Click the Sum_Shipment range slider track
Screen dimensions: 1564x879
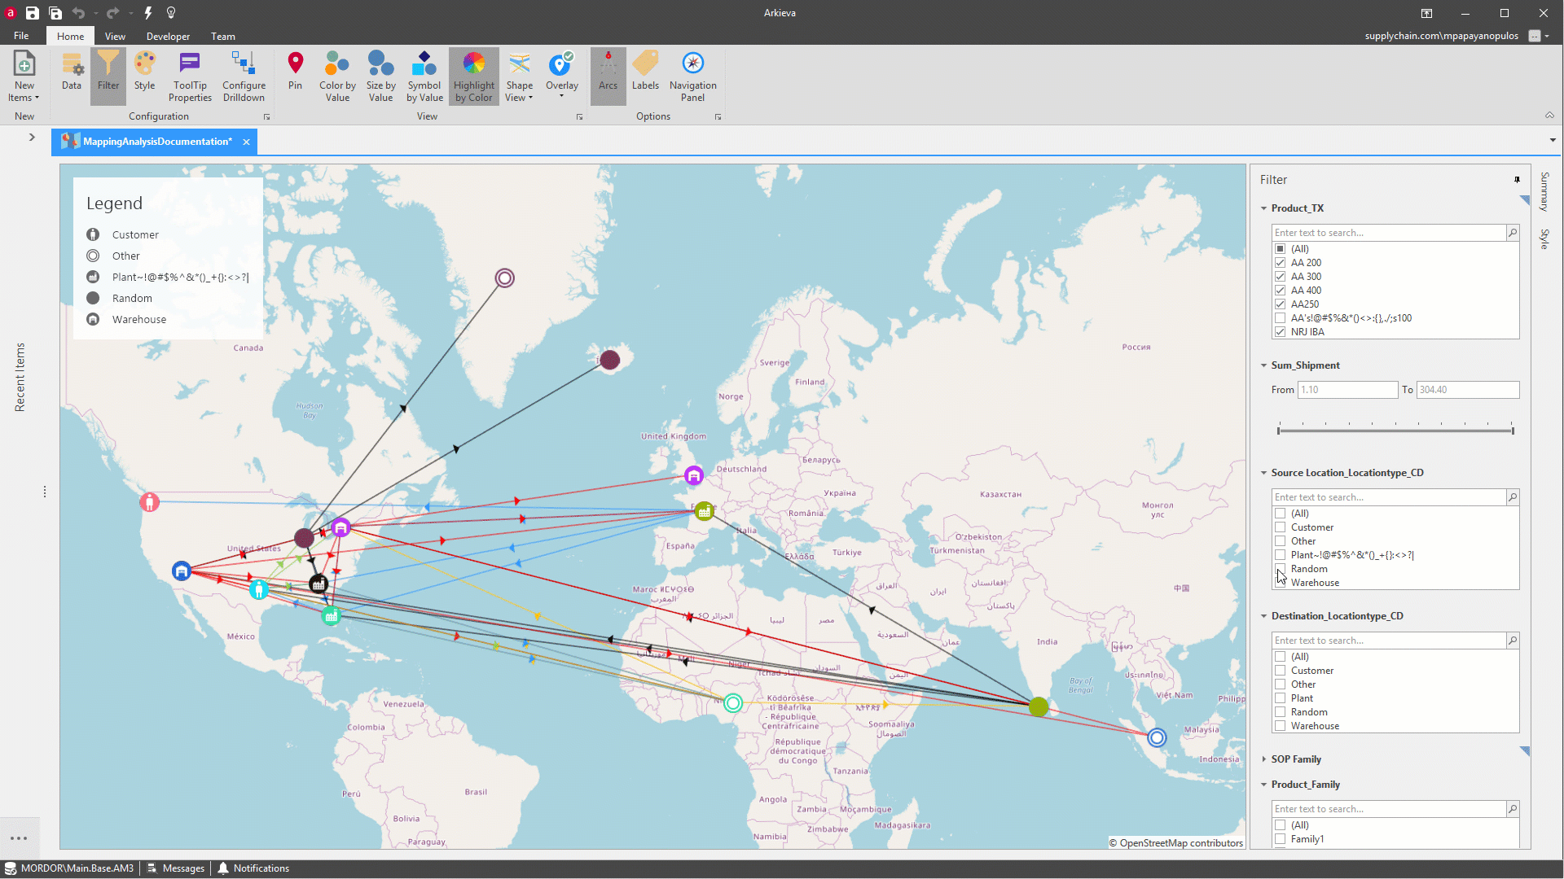[1395, 431]
